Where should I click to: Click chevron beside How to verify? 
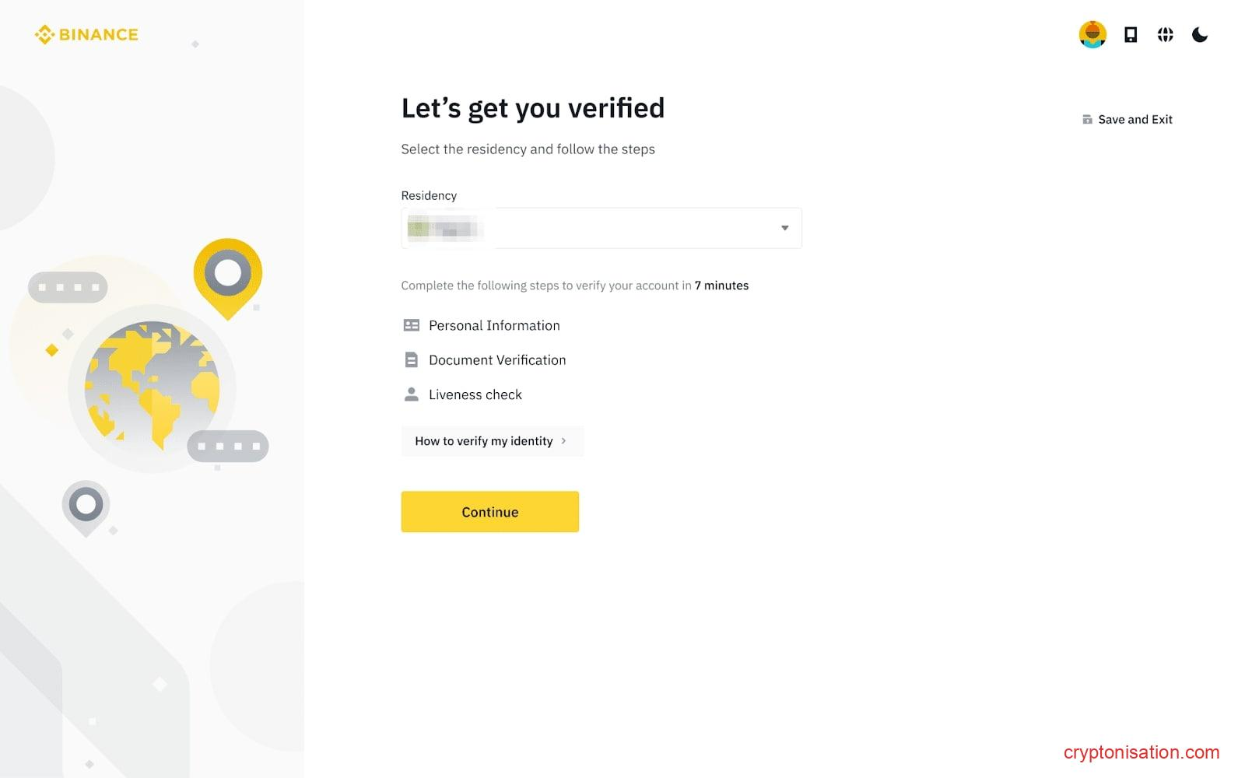[x=563, y=441]
